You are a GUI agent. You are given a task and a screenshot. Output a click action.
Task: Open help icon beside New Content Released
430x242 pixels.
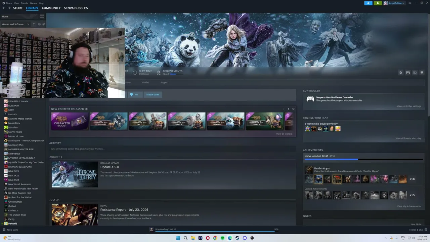click(x=86, y=109)
